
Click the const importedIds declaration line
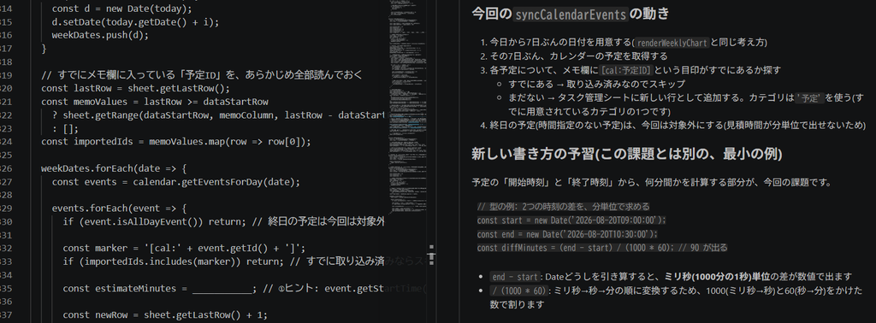176,141
